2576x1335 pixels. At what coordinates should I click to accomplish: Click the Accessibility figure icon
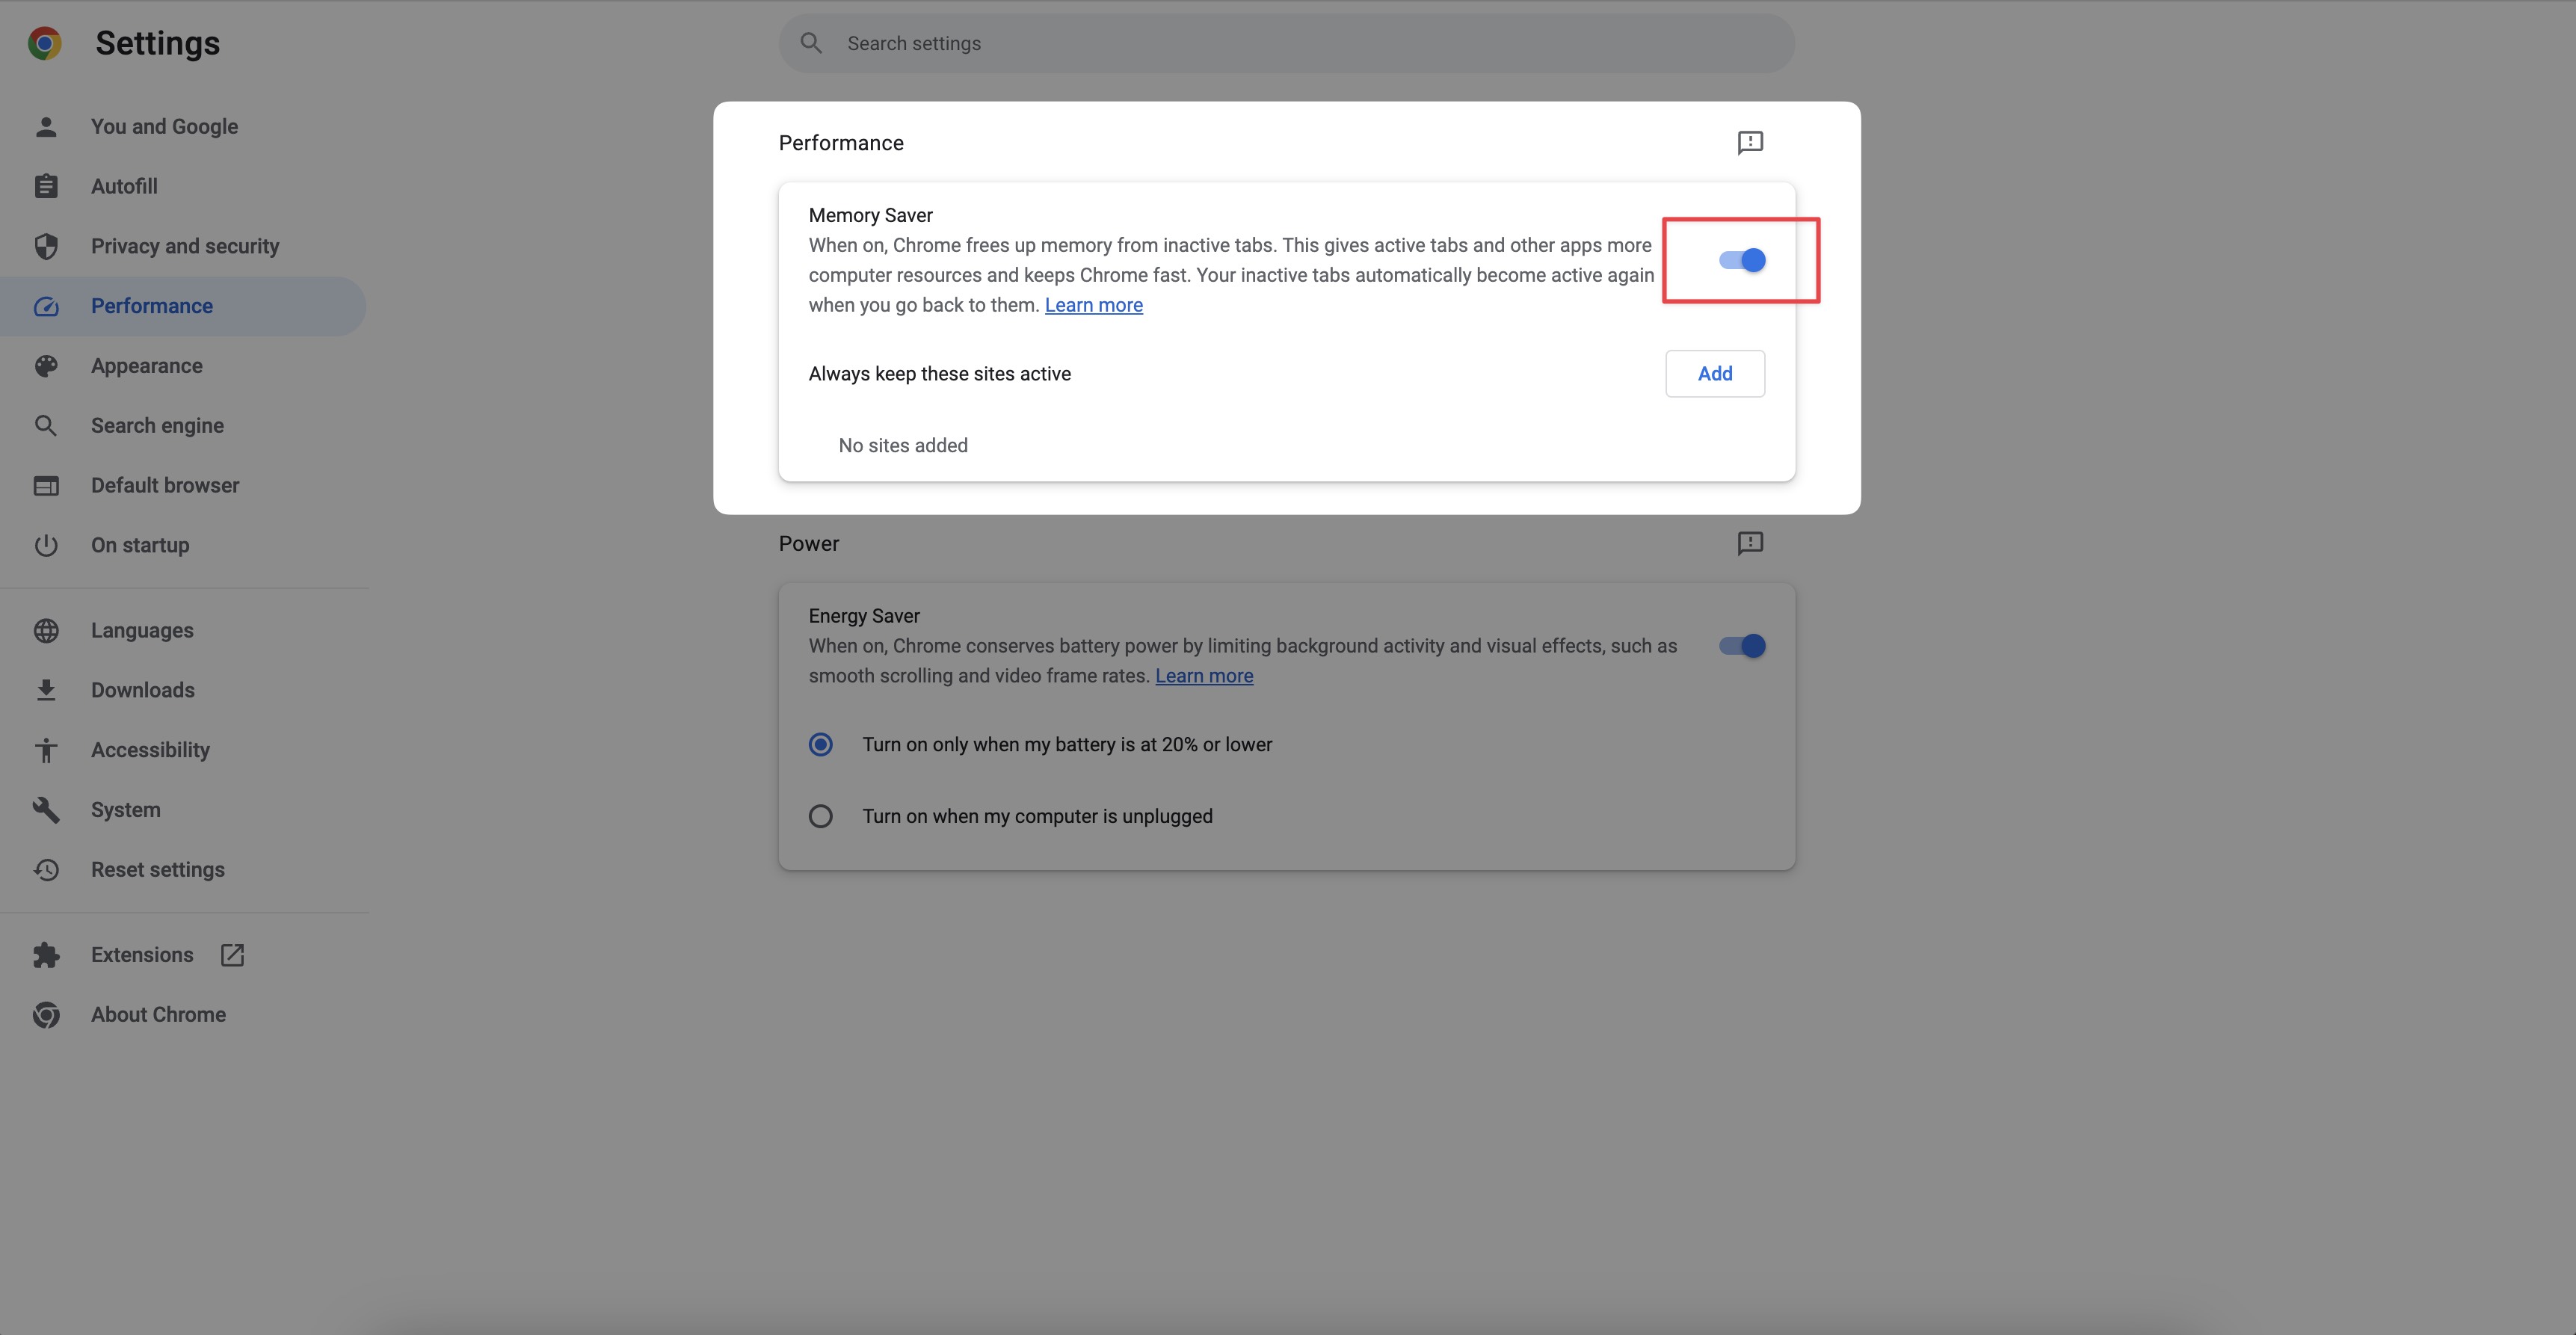pyautogui.click(x=46, y=750)
